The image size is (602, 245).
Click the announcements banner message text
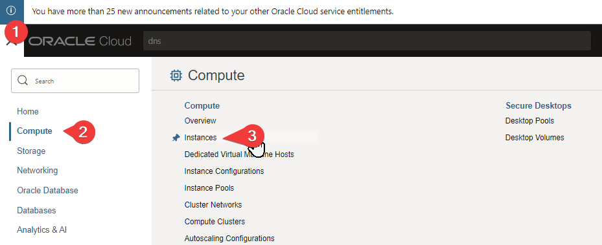tap(213, 11)
